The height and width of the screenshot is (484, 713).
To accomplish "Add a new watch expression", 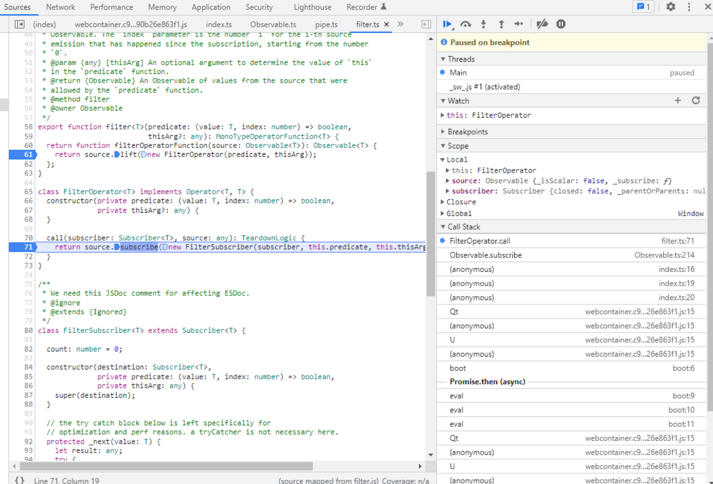I will click(x=678, y=101).
